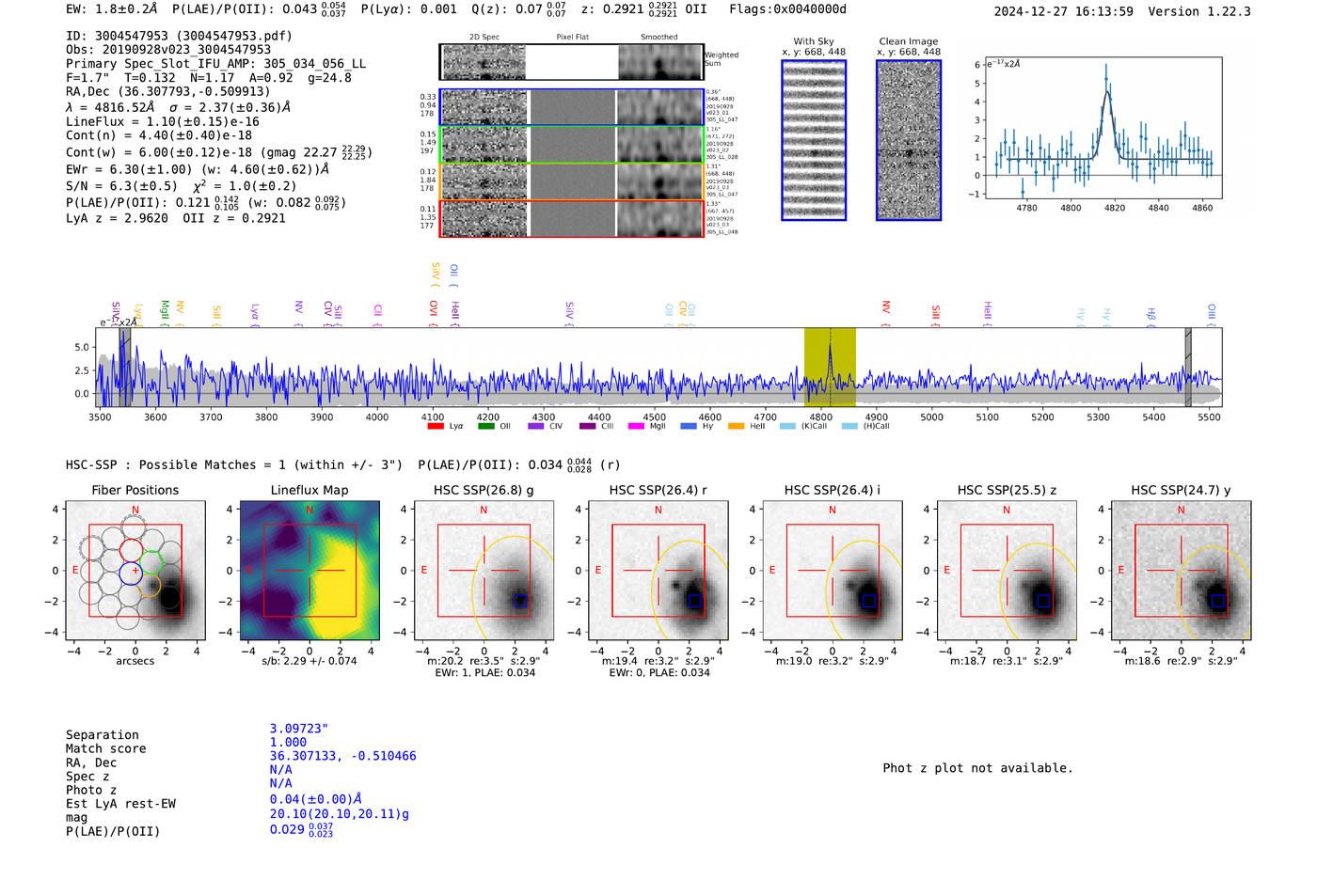Click the yellow highlighted band in the full spectrum
The height and width of the screenshot is (896, 1317).
[830, 367]
